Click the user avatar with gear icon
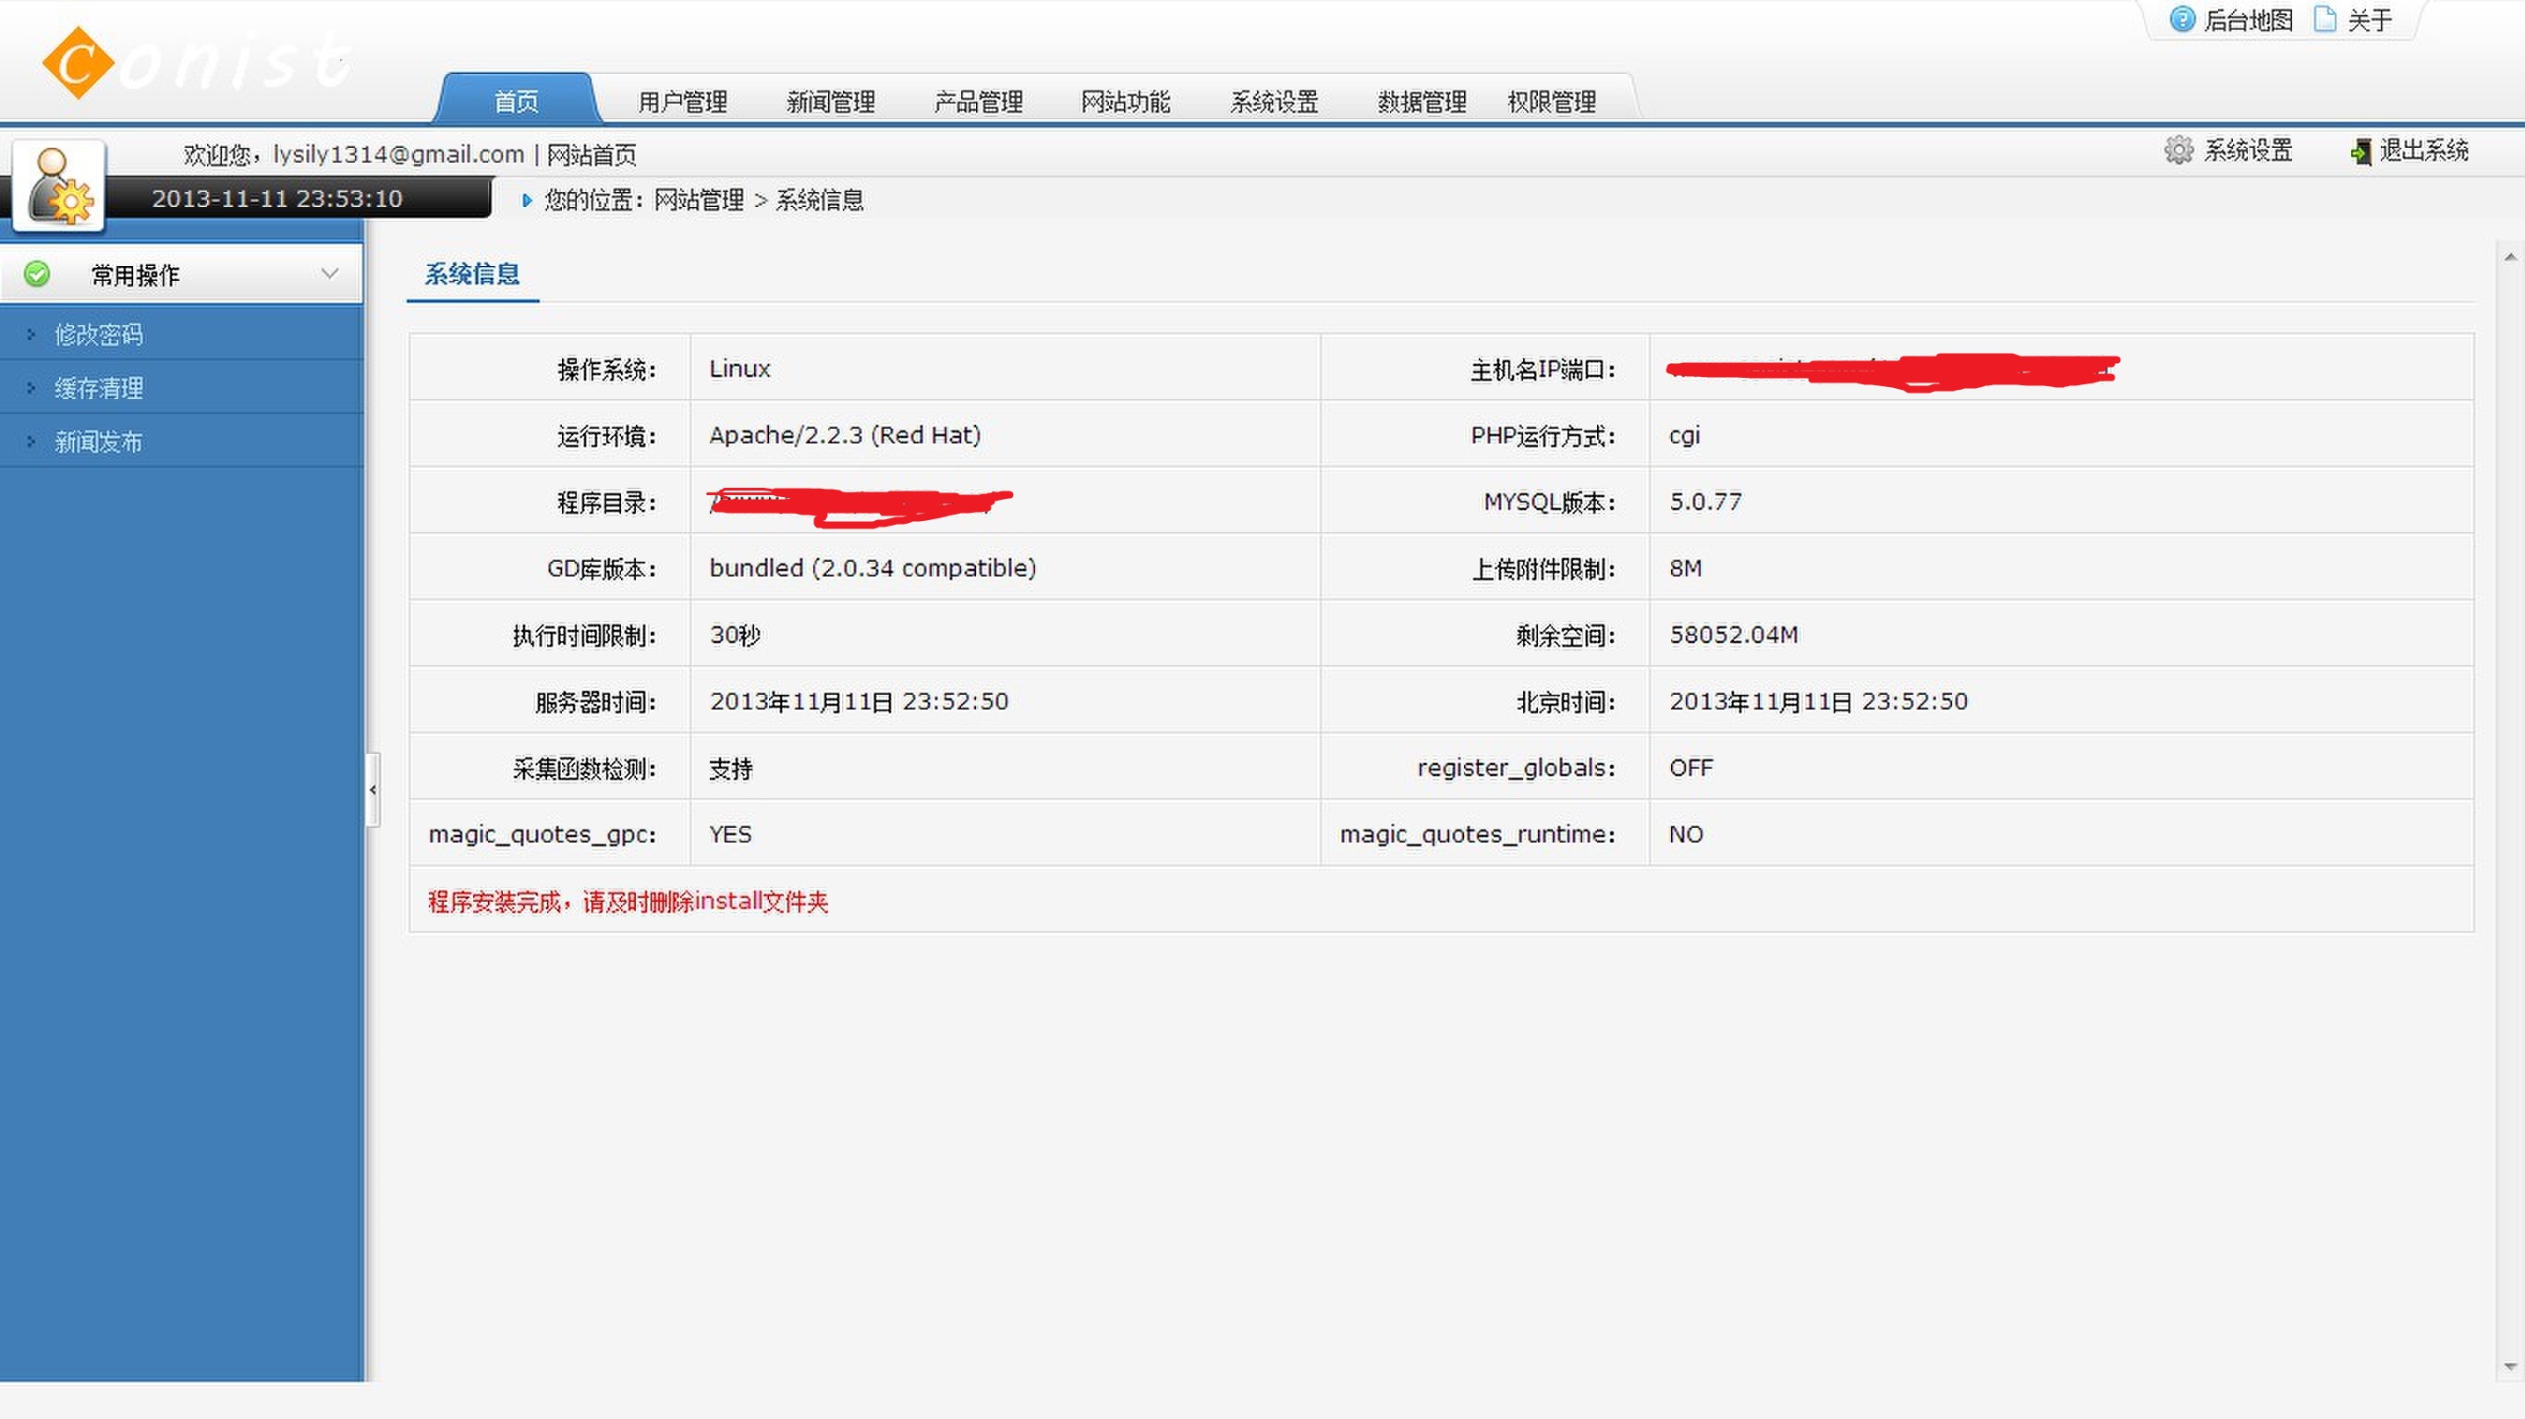This screenshot has width=2525, height=1419. click(x=58, y=185)
